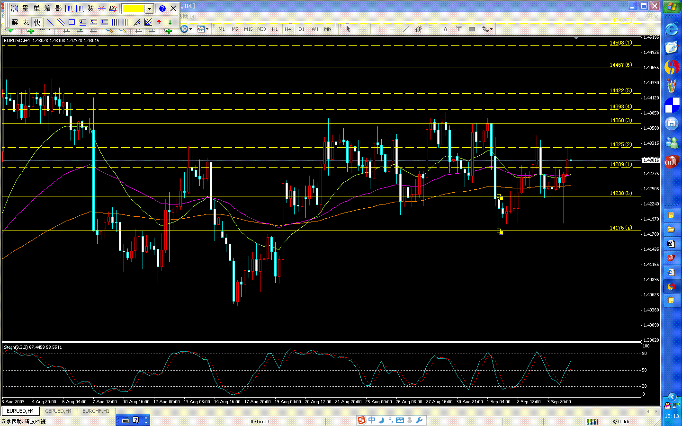
Task: Select the vertical line tool
Action: pyautogui.click(x=379, y=29)
